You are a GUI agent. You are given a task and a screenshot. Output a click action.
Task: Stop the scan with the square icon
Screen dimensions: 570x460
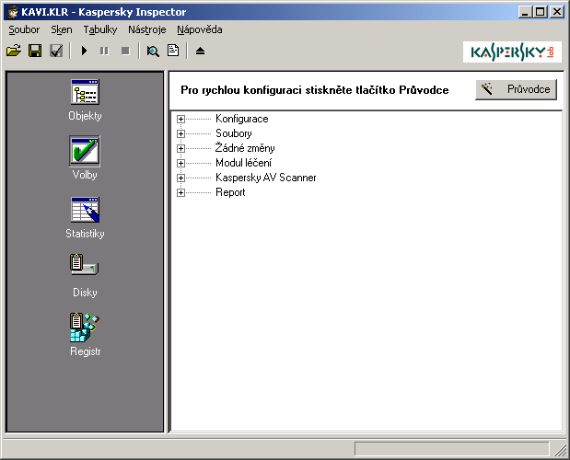pyautogui.click(x=125, y=51)
